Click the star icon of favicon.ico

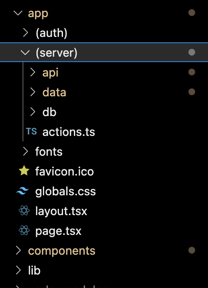[24, 171]
